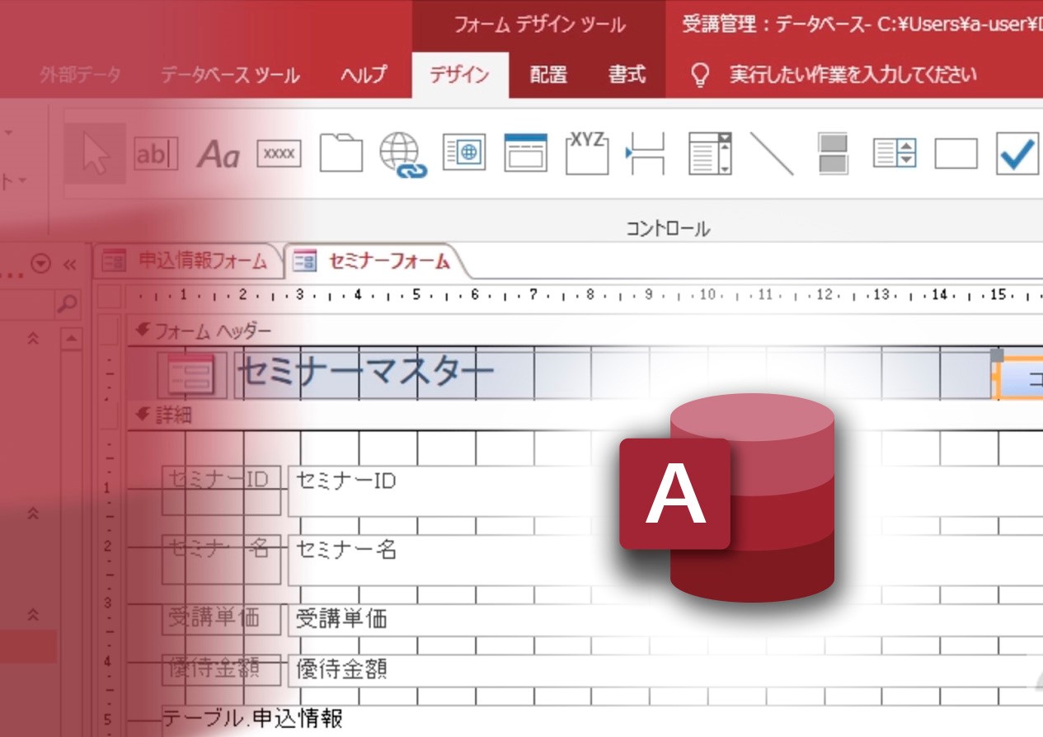
Task: Open the navigation pane category dropdown
Action: point(41,264)
